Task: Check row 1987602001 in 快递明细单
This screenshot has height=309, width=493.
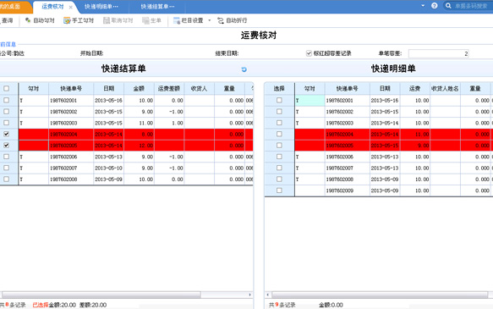Action: point(279,100)
